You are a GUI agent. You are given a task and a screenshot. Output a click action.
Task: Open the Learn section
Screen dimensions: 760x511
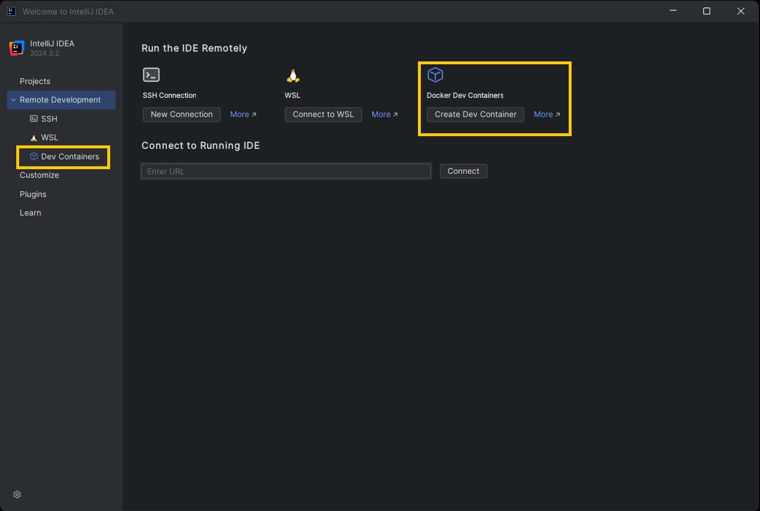[x=30, y=213]
